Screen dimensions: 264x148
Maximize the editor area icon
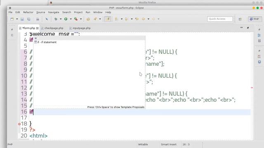[248, 28]
